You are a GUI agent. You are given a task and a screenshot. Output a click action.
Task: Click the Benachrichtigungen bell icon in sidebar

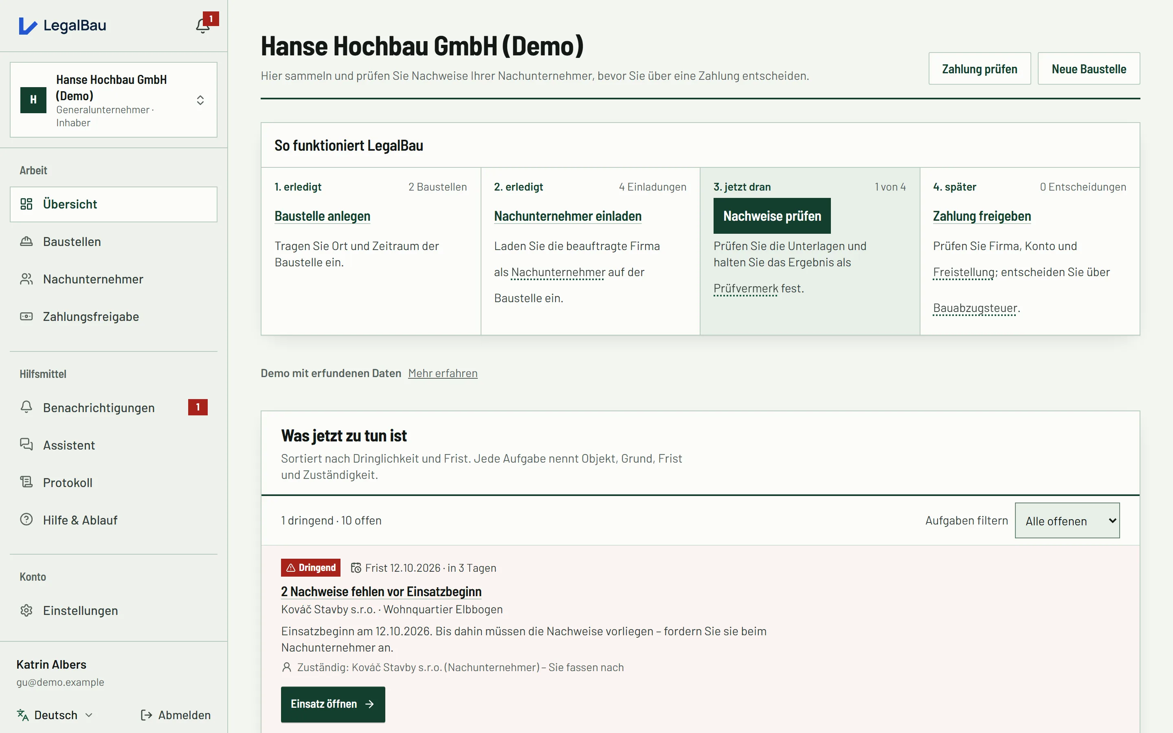(x=26, y=407)
